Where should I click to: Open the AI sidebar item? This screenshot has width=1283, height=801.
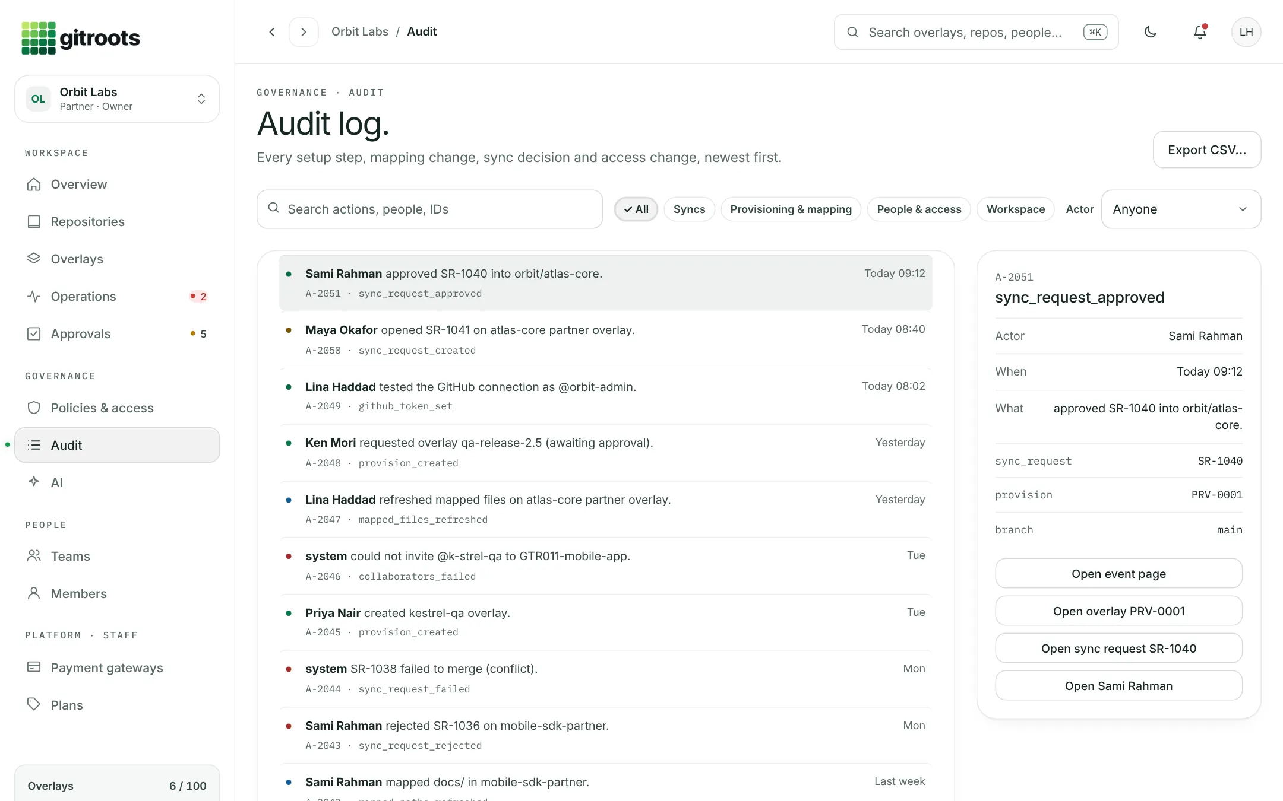117,483
